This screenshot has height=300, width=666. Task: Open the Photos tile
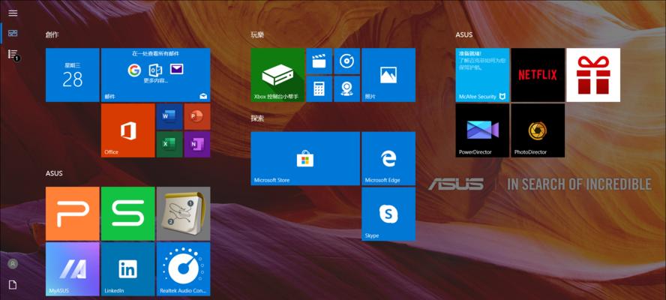pos(388,75)
